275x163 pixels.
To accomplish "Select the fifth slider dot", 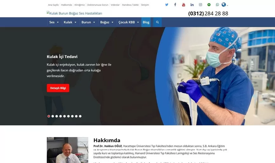I will click(64, 116).
